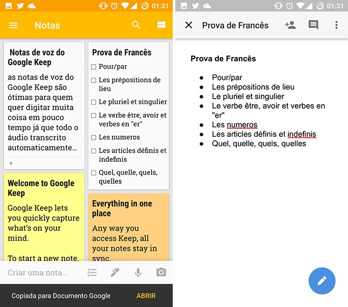
Task: Check the Pour/par checkbox
Action: (94, 67)
